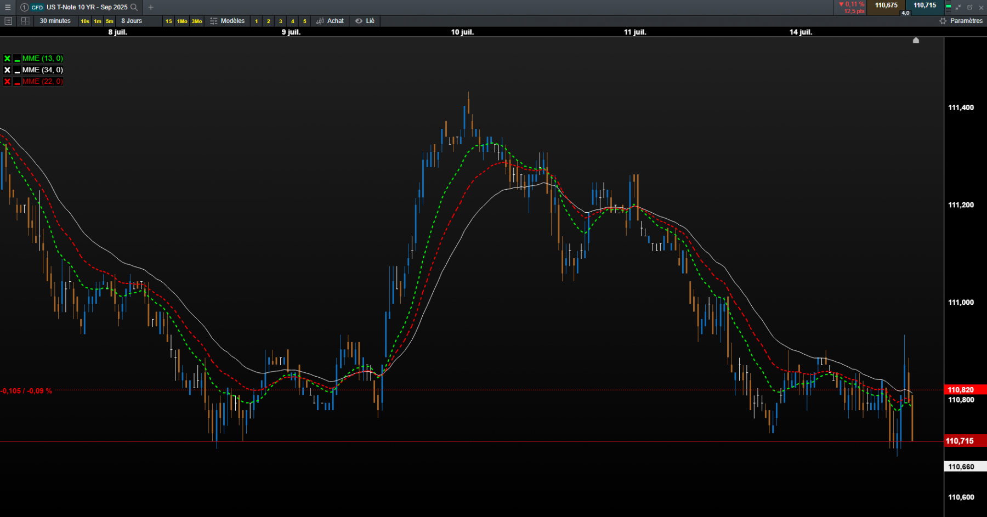Add a new chart tab with the plus icon

click(151, 7)
